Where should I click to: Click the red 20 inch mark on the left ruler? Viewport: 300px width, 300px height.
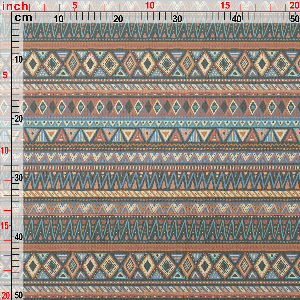pos(6,295)
